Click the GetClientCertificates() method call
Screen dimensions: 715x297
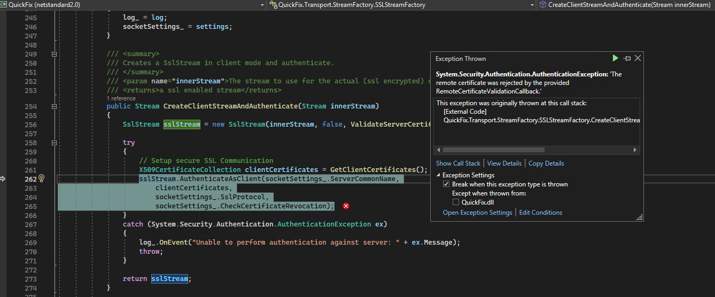click(x=377, y=170)
